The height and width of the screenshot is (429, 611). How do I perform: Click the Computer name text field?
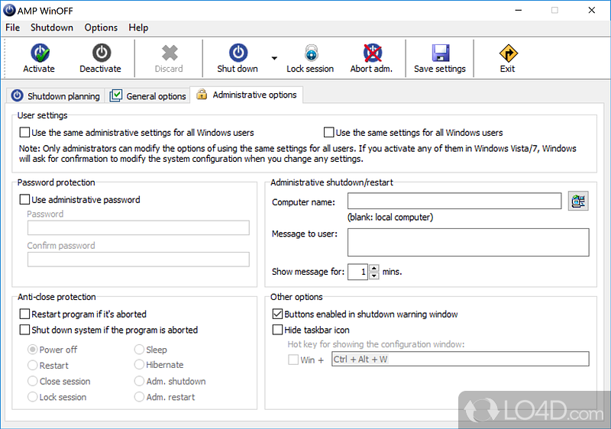[454, 202]
